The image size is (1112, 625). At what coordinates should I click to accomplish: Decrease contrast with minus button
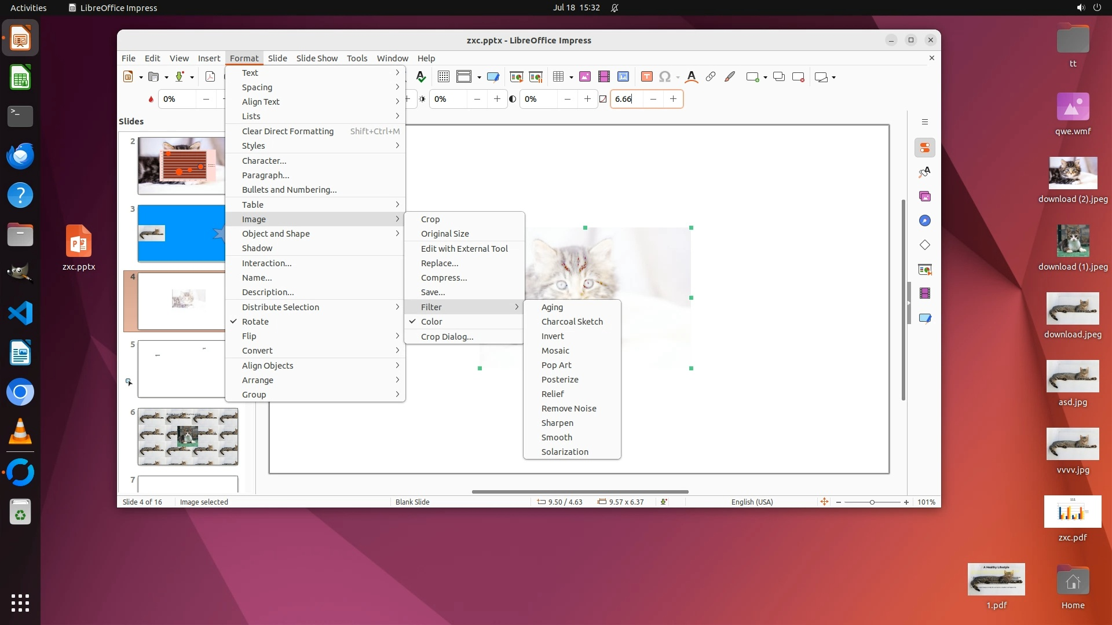pyautogui.click(x=567, y=99)
